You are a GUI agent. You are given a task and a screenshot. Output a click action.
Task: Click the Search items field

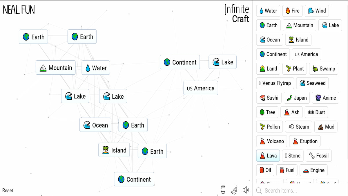point(290,190)
